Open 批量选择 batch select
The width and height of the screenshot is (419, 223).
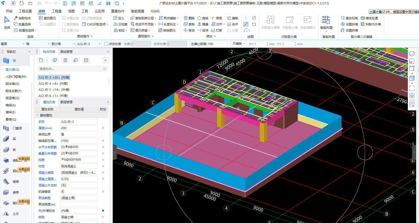pyautogui.click(x=22, y=24)
